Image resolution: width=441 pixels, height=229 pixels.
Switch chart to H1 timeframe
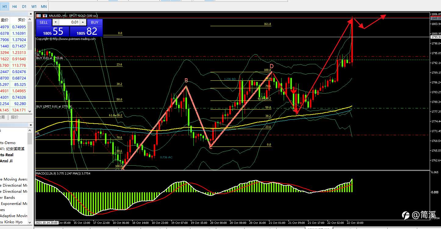click(x=5, y=6)
